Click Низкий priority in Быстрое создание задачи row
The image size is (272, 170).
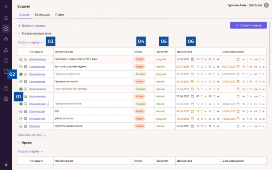tap(160, 67)
